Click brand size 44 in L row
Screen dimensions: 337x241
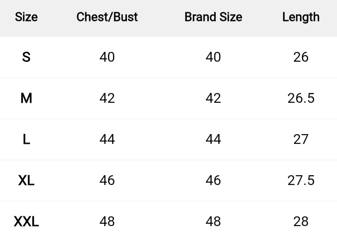click(x=213, y=139)
